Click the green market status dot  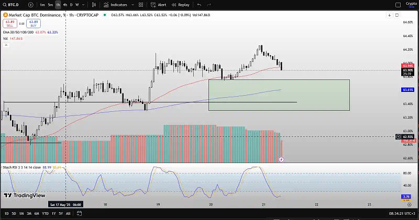click(105, 15)
